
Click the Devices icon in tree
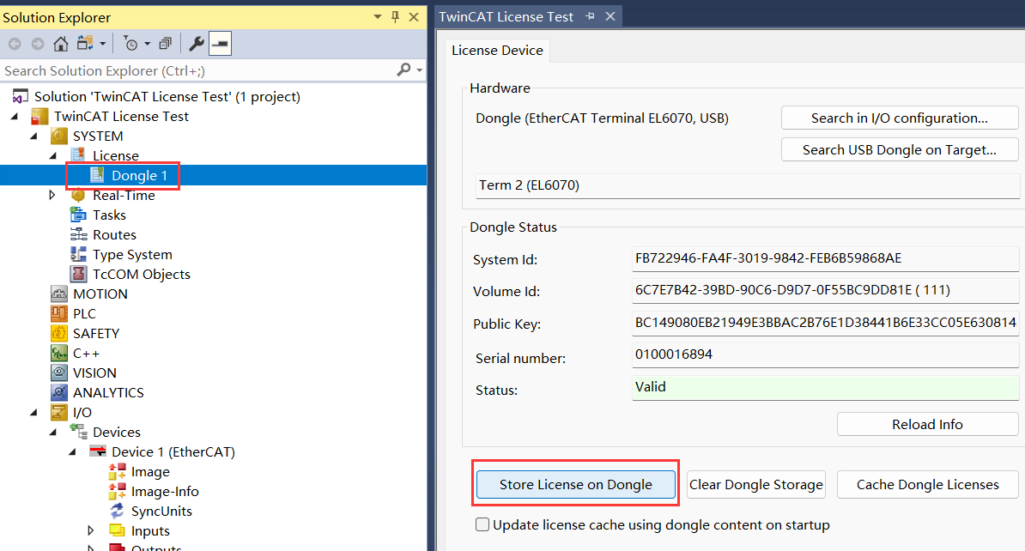(78, 432)
